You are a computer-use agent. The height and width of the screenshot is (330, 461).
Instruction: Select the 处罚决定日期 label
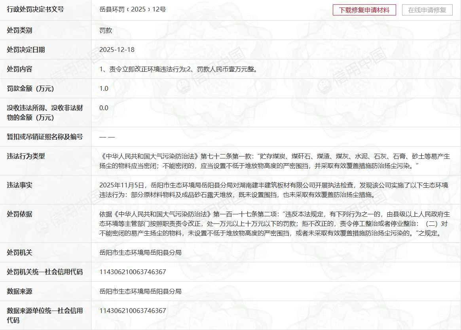click(26, 50)
